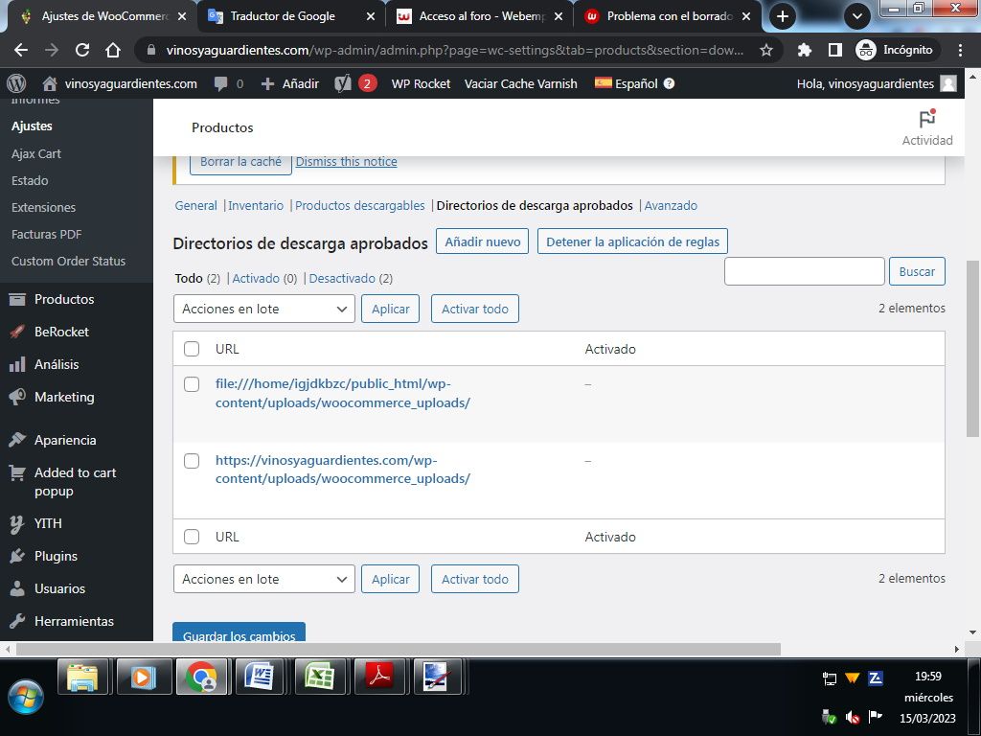The width and height of the screenshot is (981, 736).
Task: Open the comments bubble icon in admin bar
Action: click(220, 84)
